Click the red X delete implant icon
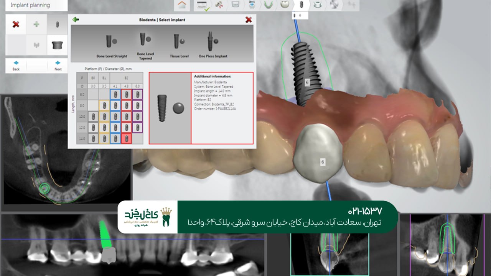Image resolution: width=491 pixels, height=276 pixels. pyautogui.click(x=16, y=25)
